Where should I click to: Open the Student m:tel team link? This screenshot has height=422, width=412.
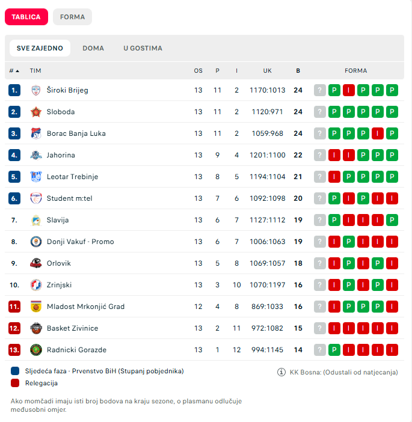click(x=69, y=198)
